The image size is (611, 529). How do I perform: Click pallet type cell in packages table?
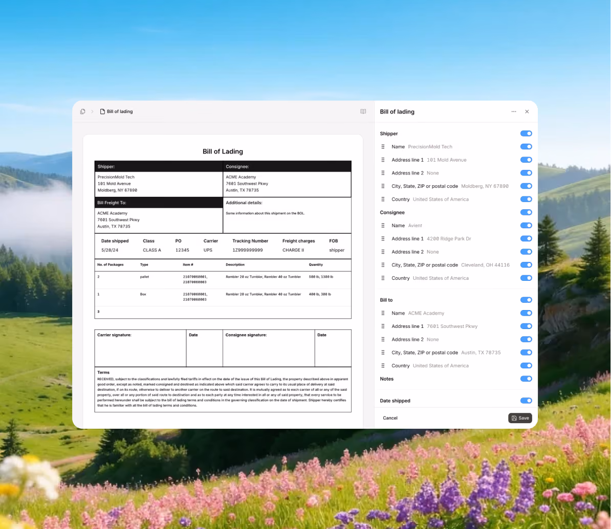[x=144, y=277]
